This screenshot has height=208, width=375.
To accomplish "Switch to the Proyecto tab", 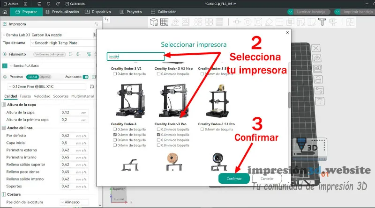I will (131, 12).
